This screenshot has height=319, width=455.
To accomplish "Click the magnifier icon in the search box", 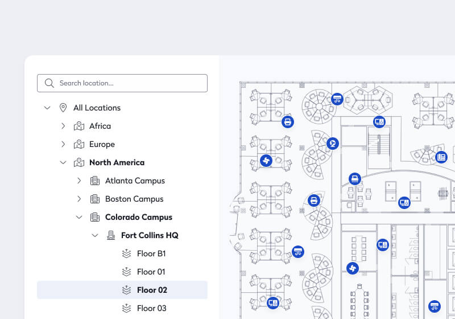I will click(x=49, y=83).
